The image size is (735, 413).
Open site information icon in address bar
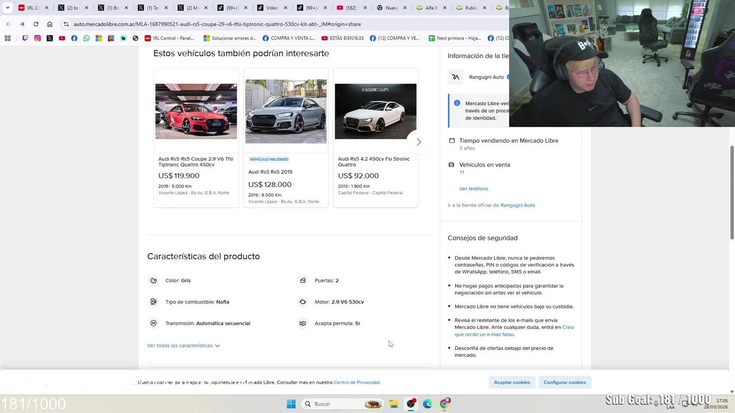tap(66, 24)
